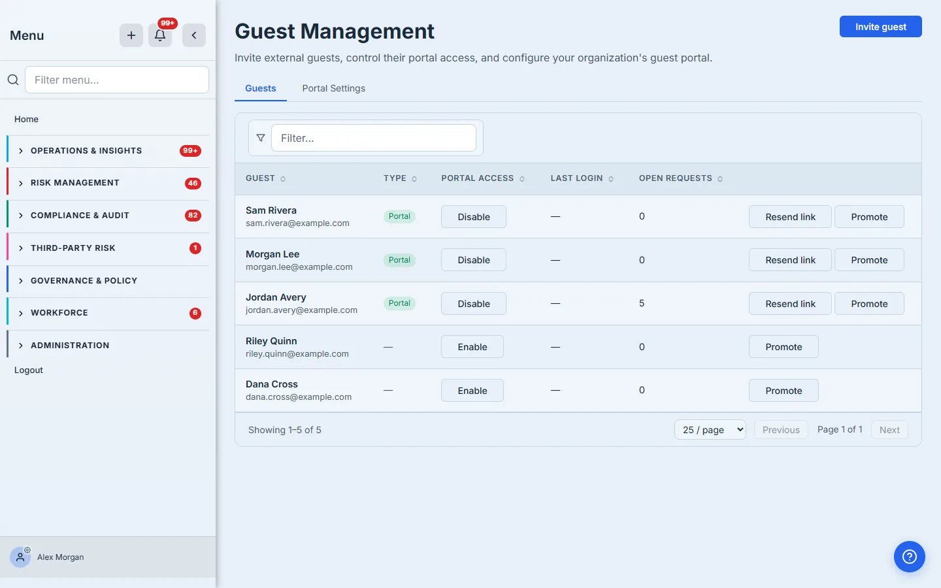
Task: Click the guest name Dana Cross
Action: (x=272, y=384)
